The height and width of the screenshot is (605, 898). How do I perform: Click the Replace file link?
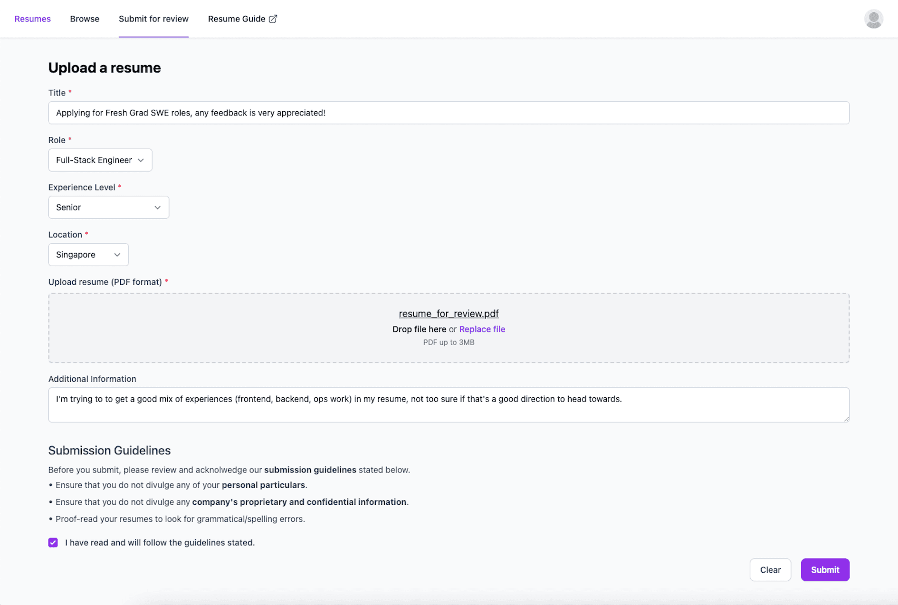click(482, 329)
